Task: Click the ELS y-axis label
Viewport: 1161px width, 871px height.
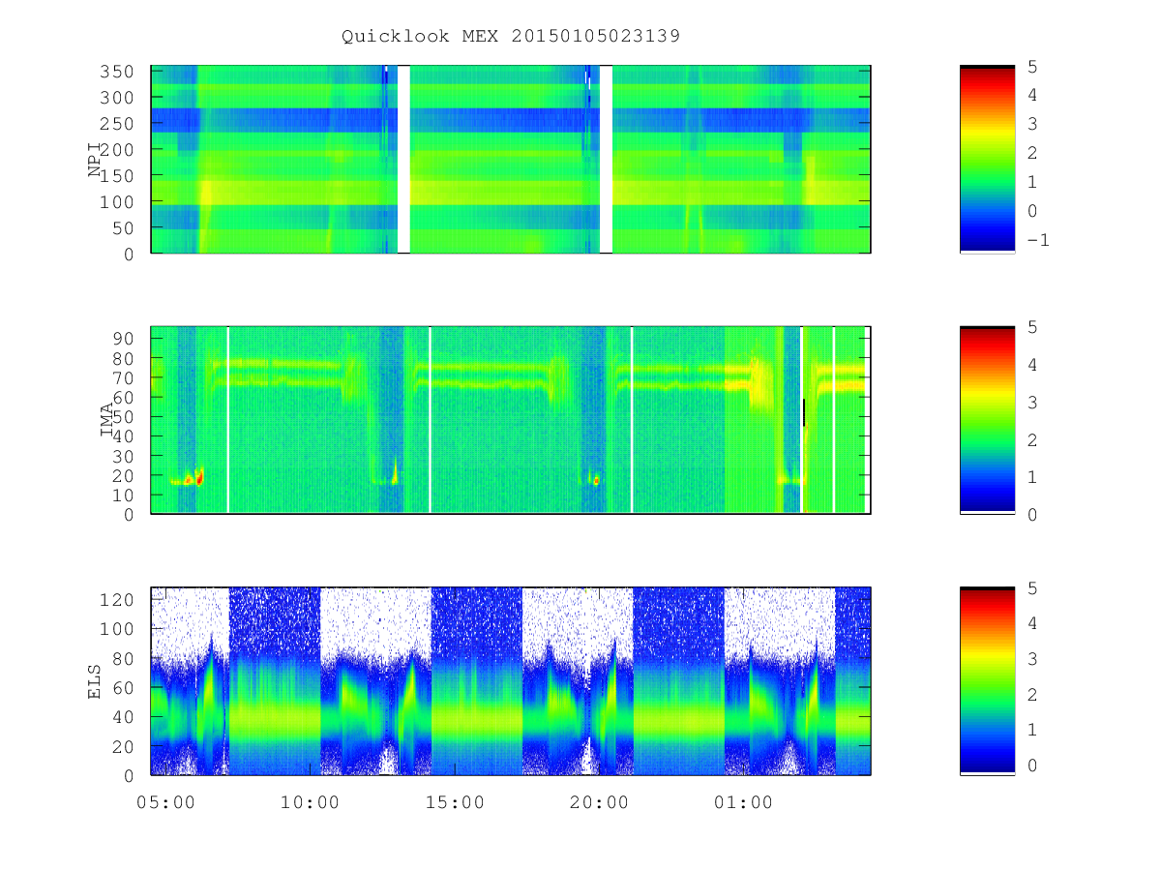Action: click(95, 681)
